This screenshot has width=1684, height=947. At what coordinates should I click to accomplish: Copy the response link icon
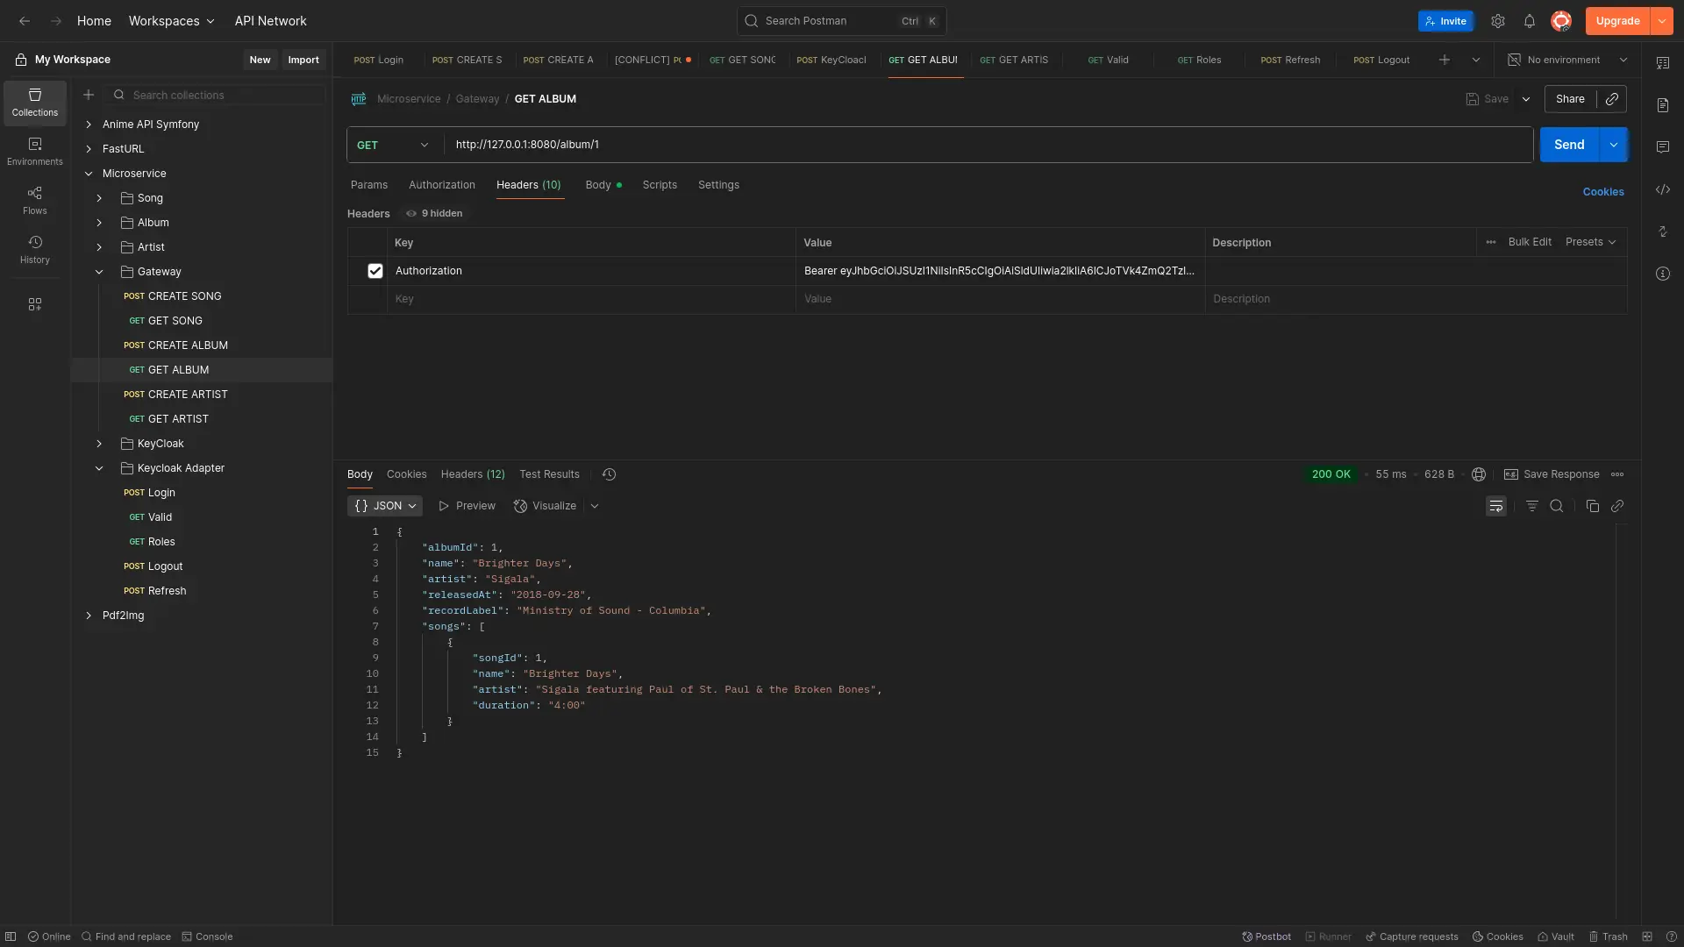[x=1617, y=506]
